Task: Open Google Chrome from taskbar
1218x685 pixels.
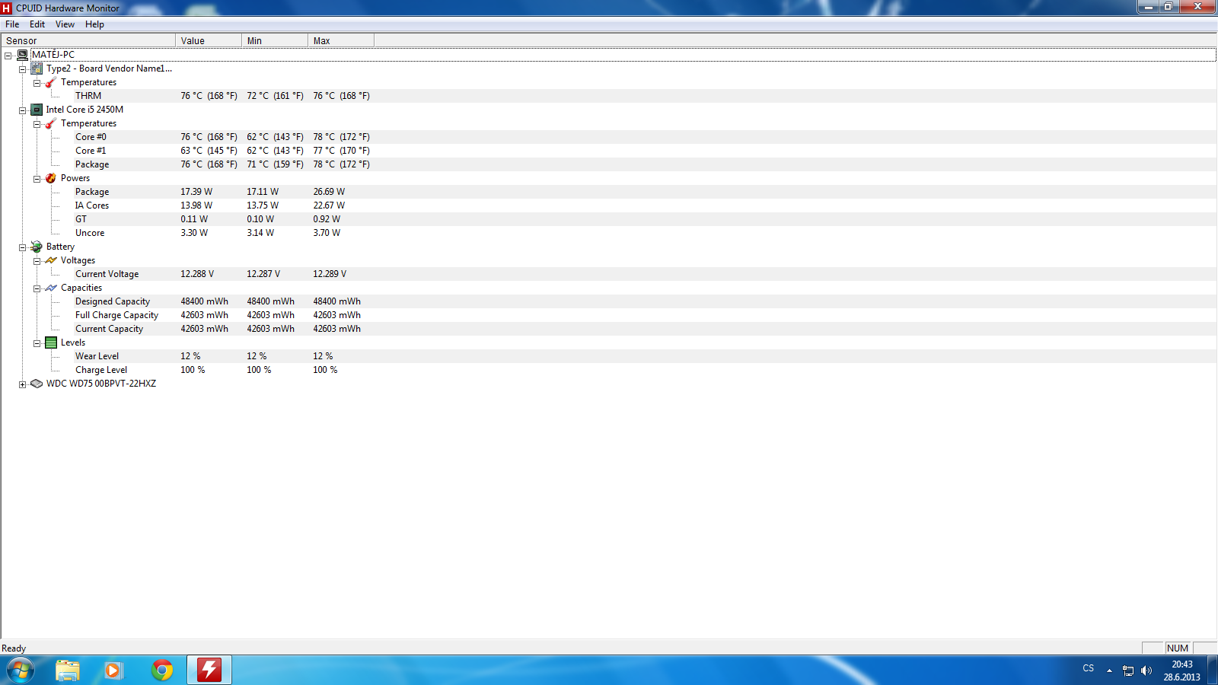Action: (x=162, y=671)
